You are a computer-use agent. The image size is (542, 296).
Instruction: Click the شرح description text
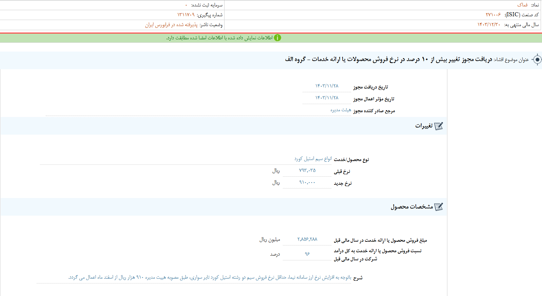[x=210, y=277]
